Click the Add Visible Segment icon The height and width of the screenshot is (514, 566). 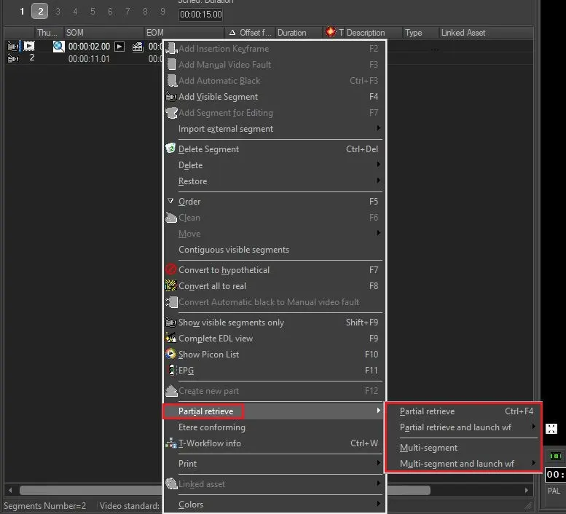[171, 97]
